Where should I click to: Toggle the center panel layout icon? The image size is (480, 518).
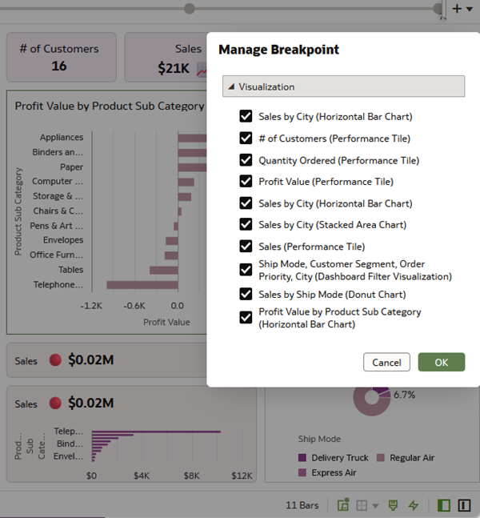tap(463, 505)
